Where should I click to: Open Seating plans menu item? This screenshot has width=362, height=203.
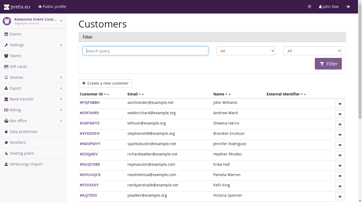click(22, 153)
